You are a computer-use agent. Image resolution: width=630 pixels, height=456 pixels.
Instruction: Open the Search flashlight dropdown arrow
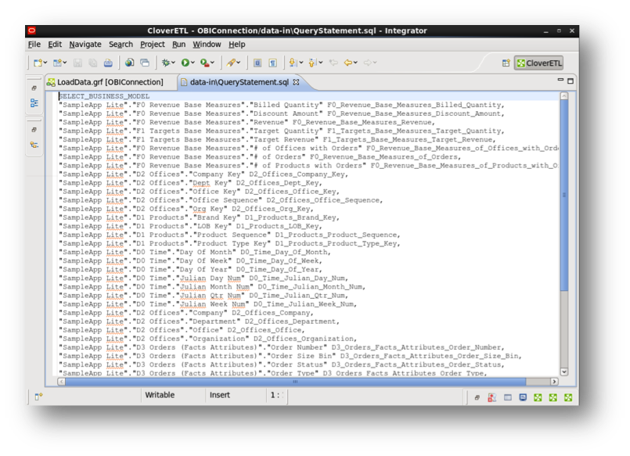coord(239,63)
